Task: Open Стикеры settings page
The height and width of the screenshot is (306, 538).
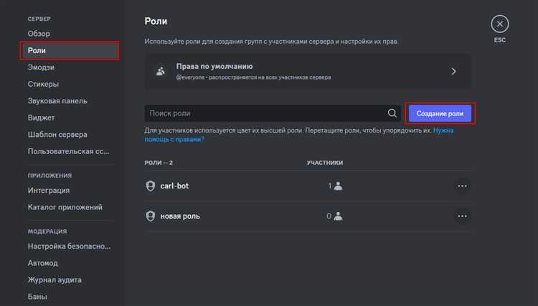Action: (43, 84)
